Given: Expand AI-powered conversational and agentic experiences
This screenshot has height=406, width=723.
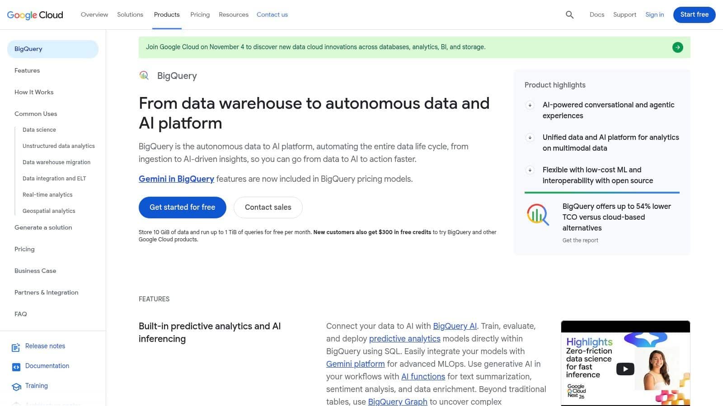Looking at the screenshot, I should coord(530,105).
